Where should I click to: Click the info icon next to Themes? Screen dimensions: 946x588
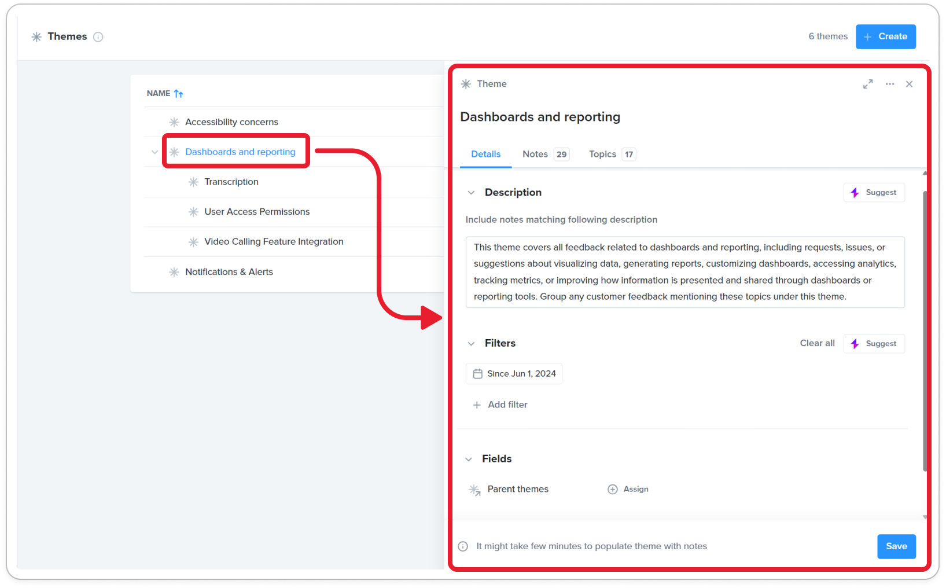(98, 37)
